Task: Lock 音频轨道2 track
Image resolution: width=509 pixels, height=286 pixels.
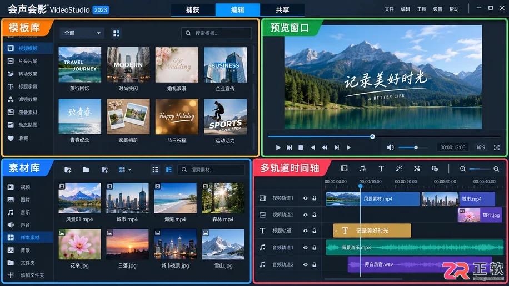Action: 314,264
